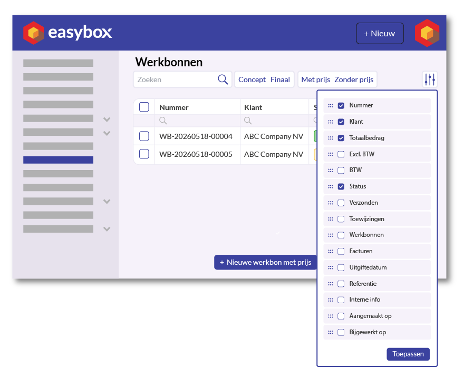The width and height of the screenshot is (464, 379).
Task: Grab the drag handle next to Uitgiftedatum
Action: click(x=331, y=267)
